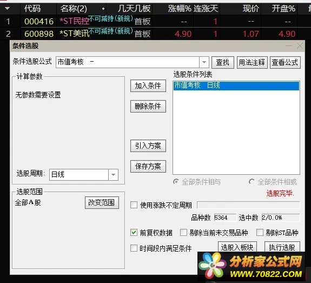Sort by 涨幅% column header
The image size is (311, 283).
(x=180, y=9)
